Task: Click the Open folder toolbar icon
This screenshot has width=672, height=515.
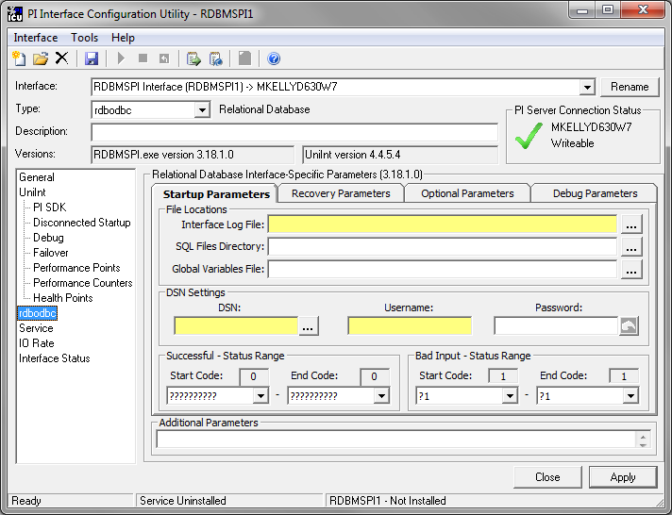Action: (x=41, y=58)
